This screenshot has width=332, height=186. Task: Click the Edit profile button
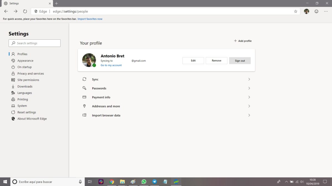(x=193, y=61)
